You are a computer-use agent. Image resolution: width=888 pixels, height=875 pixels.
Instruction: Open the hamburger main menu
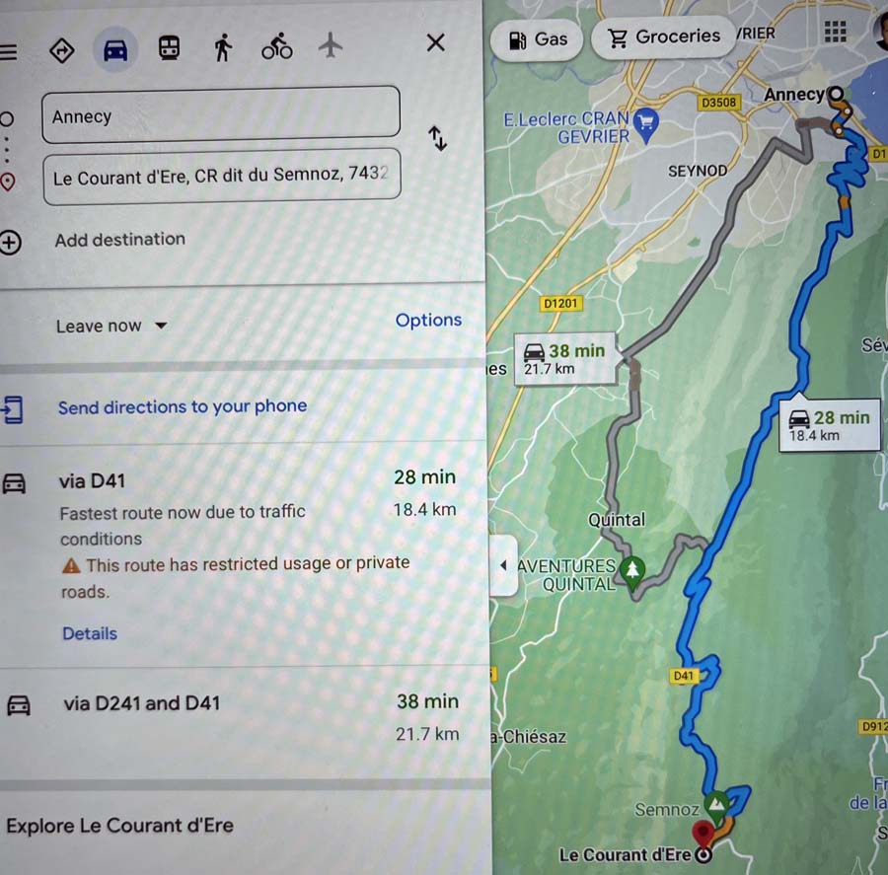pos(8,52)
